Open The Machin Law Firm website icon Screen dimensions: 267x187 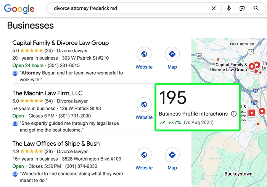pos(144,104)
